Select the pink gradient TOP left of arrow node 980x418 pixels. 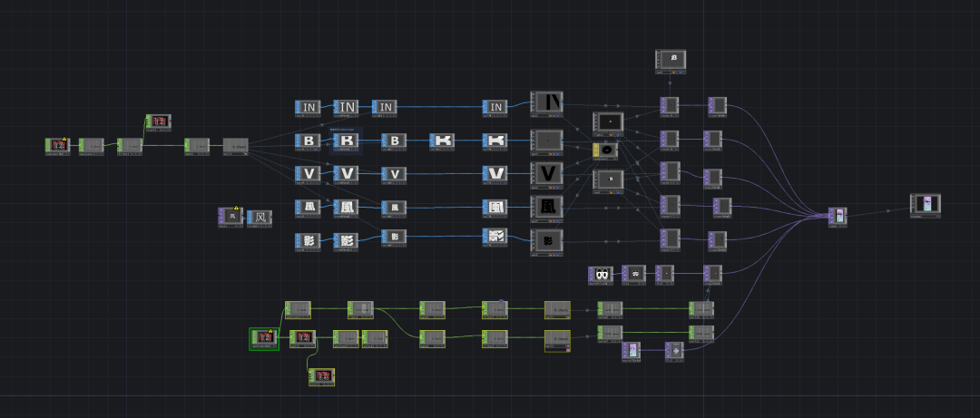(632, 352)
